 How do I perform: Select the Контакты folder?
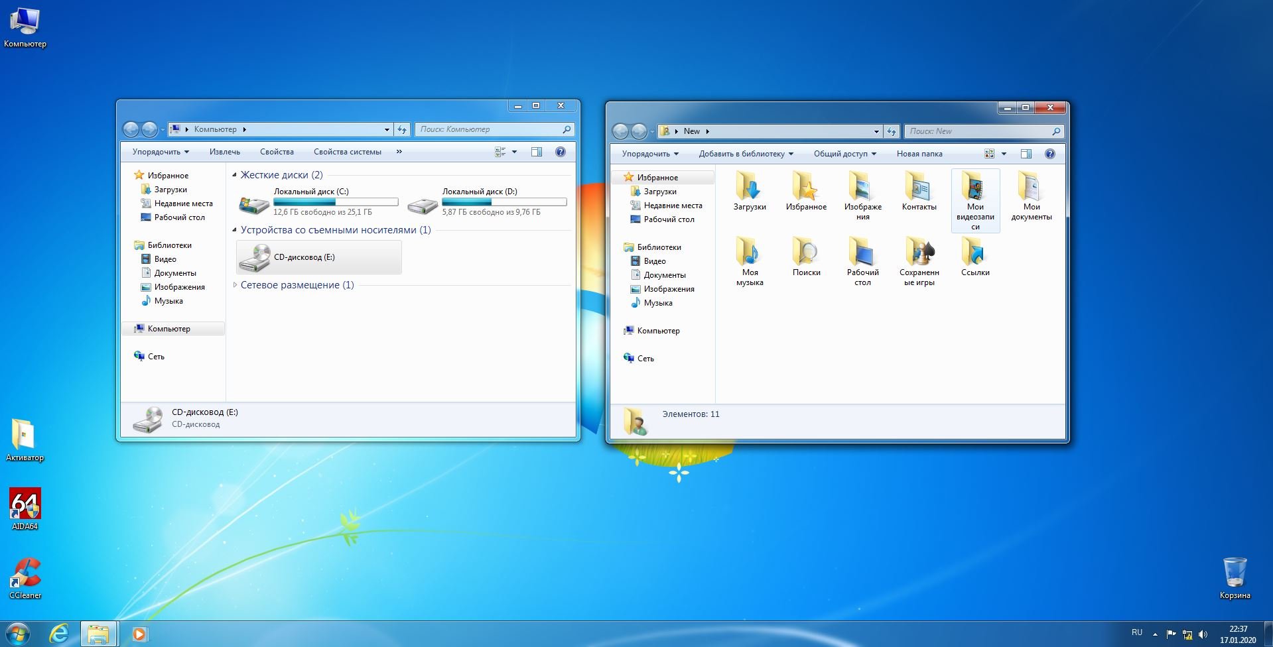click(x=919, y=192)
